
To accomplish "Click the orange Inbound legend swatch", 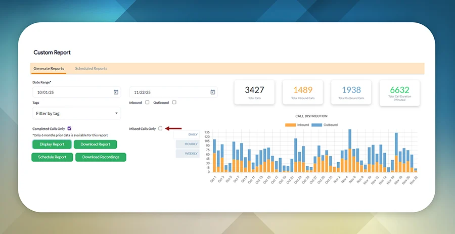I will pos(291,125).
